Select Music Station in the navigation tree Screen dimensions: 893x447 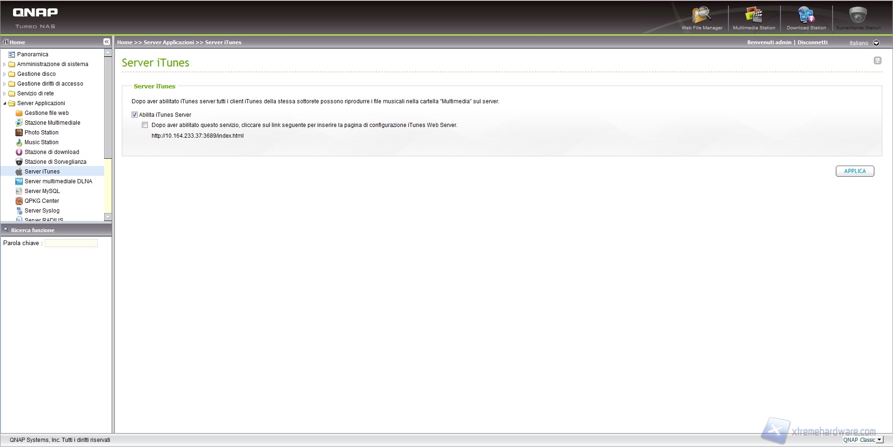click(x=41, y=142)
